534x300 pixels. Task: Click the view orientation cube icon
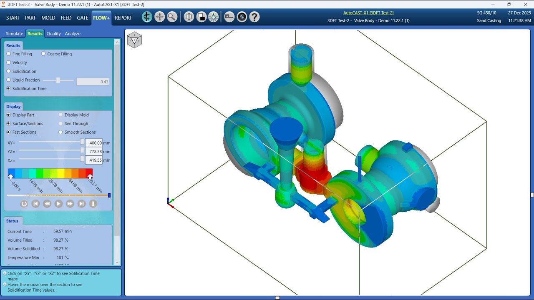[134, 40]
